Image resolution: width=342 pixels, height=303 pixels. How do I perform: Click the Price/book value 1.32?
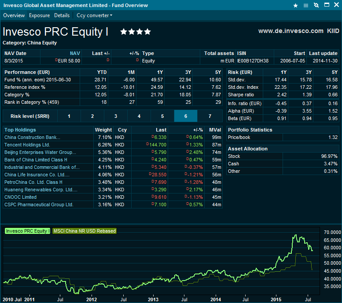[333, 137]
